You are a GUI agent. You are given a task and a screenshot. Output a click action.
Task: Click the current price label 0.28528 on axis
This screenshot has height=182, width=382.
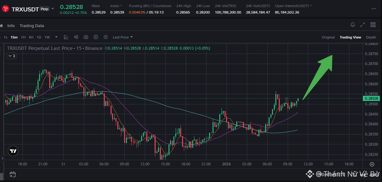point(372,99)
